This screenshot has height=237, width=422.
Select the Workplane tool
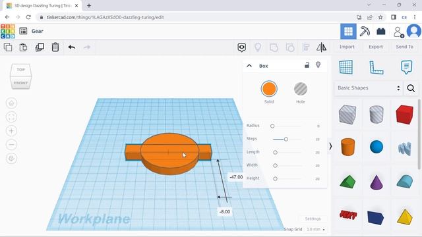click(346, 67)
